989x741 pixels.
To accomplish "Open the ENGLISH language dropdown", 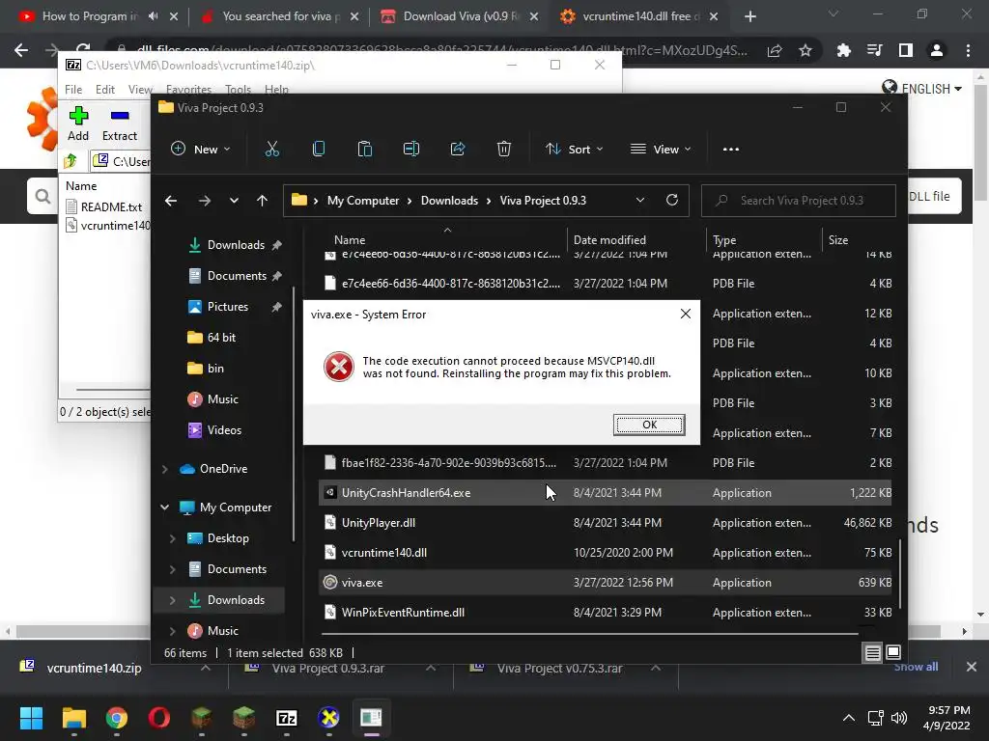I will (922, 89).
